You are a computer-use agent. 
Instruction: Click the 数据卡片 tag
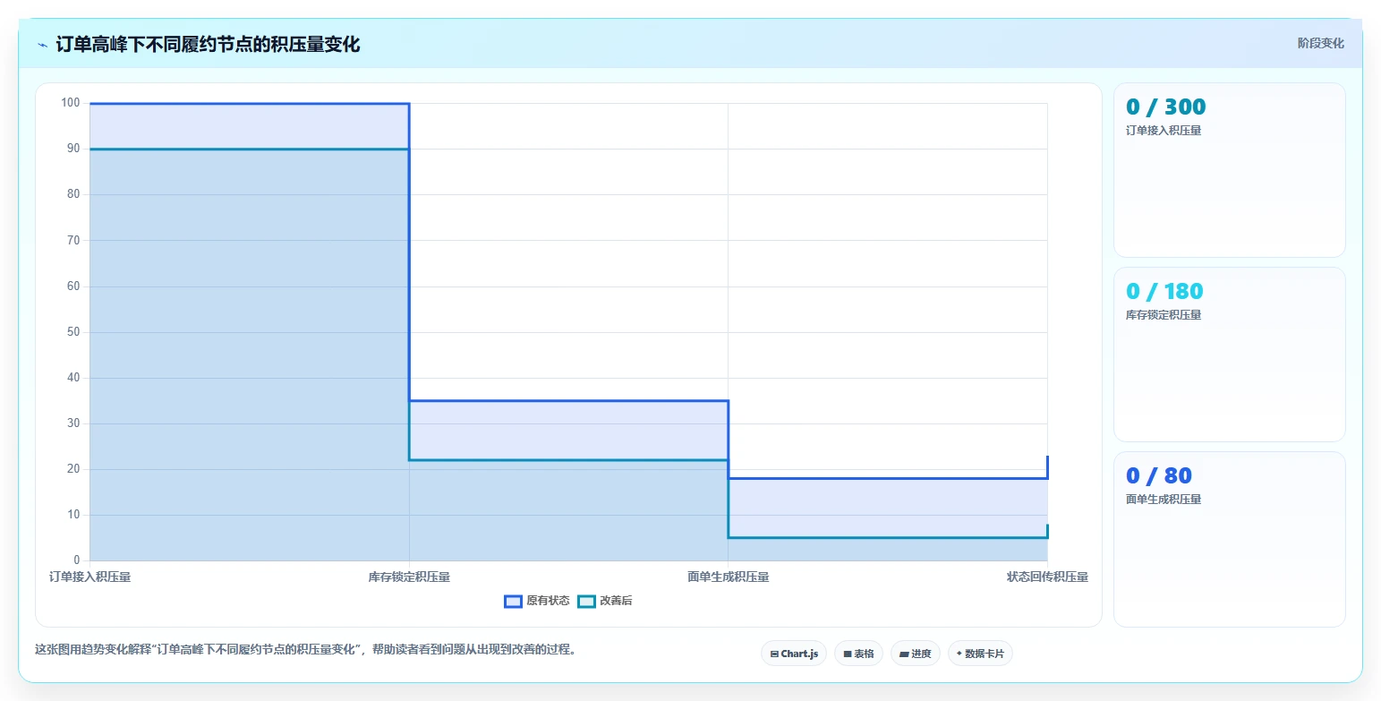point(980,654)
